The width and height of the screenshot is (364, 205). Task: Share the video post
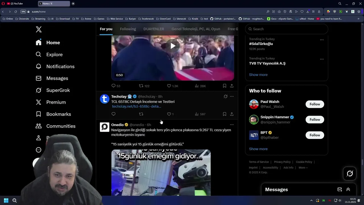[x=232, y=86]
